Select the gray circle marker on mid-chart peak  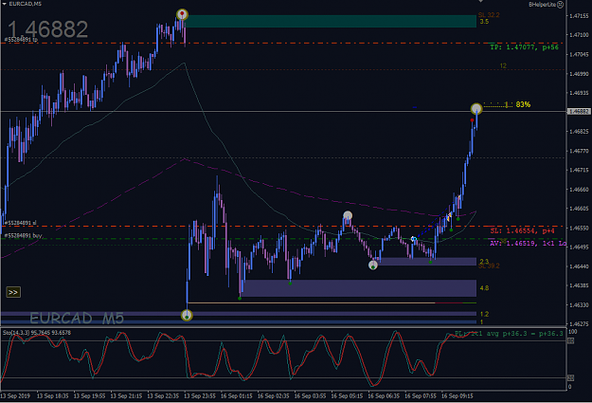pos(348,215)
